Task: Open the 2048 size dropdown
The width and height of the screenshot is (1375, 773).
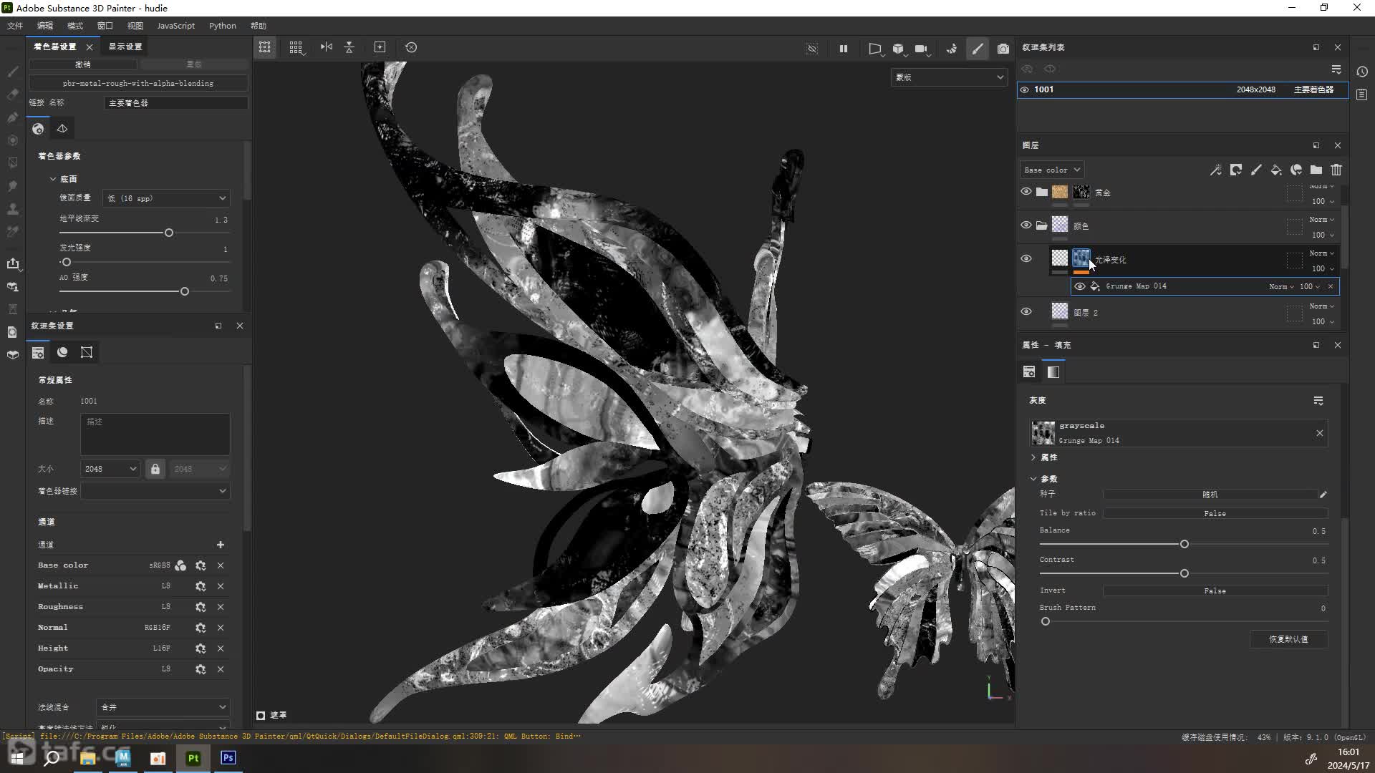Action: click(110, 469)
